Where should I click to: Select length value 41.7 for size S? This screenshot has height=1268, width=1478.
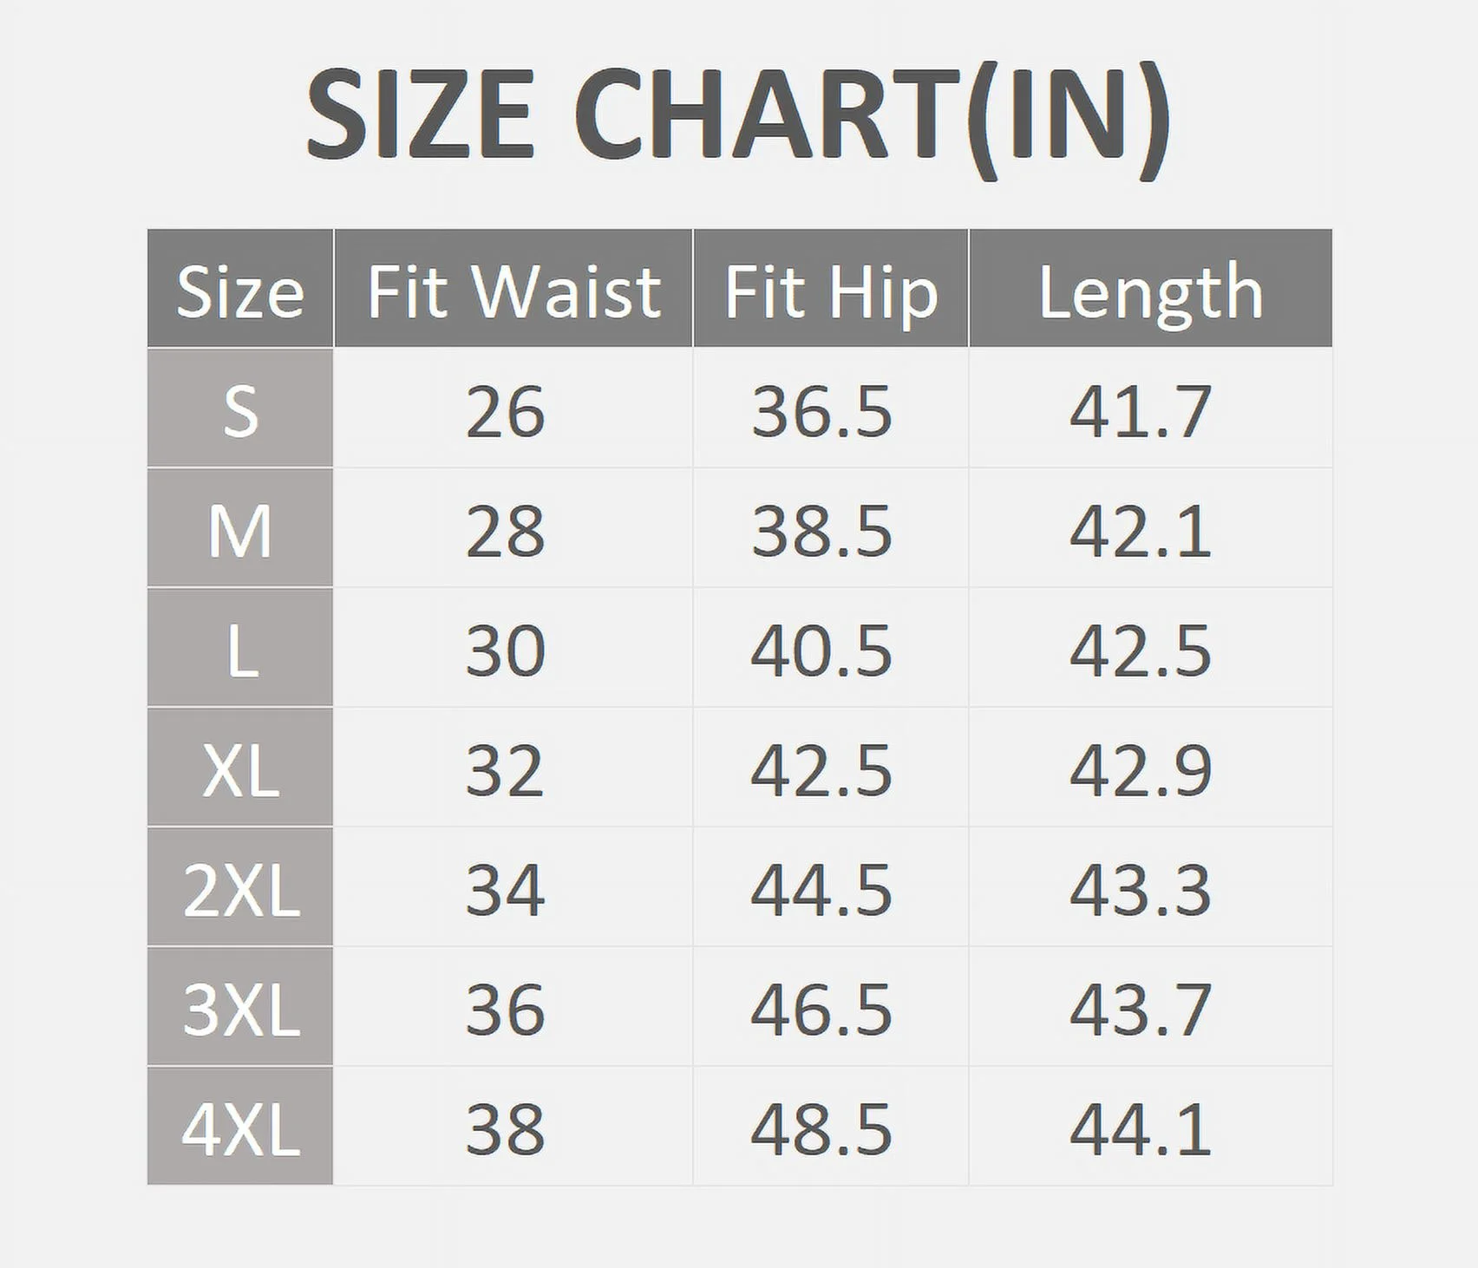click(x=1140, y=410)
